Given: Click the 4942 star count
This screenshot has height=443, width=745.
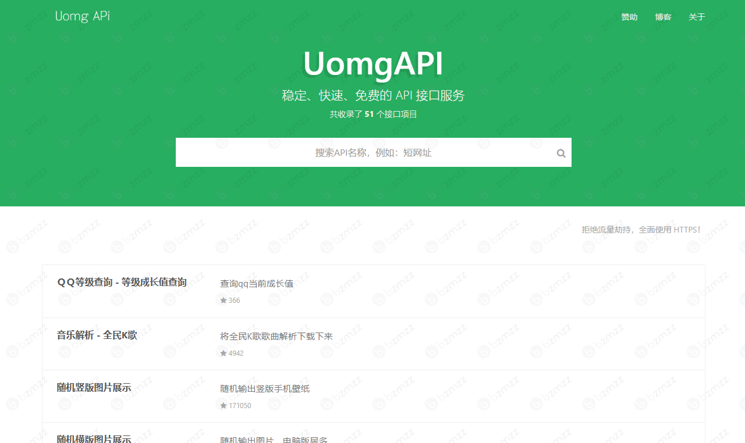Looking at the screenshot, I should coord(236,353).
